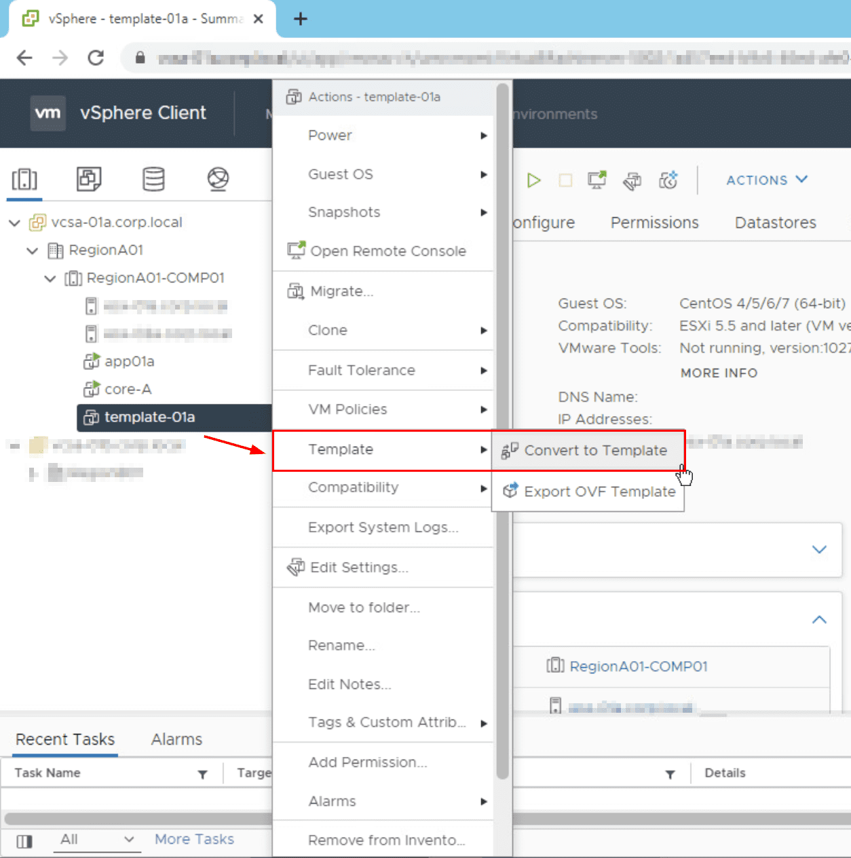Click the vcsa-01a.corp.local vCenter icon
This screenshot has width=851, height=858.
pyautogui.click(x=37, y=222)
